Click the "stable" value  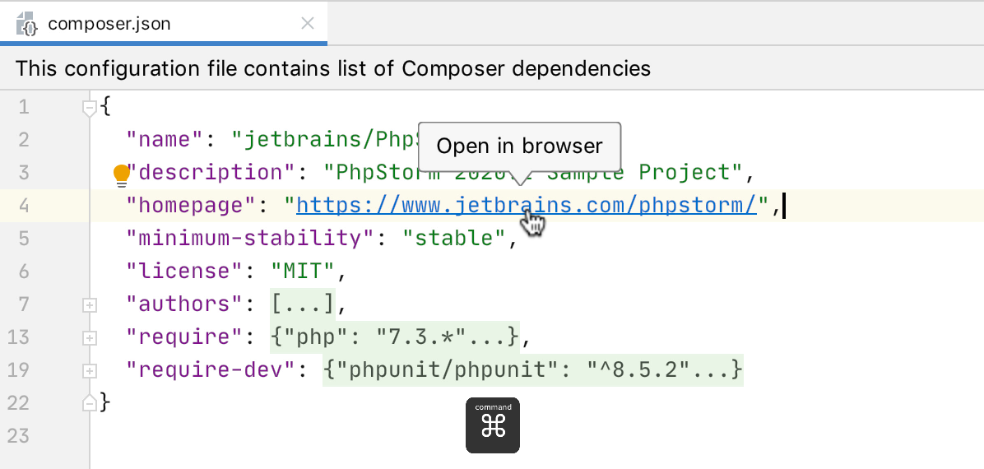[x=453, y=238]
